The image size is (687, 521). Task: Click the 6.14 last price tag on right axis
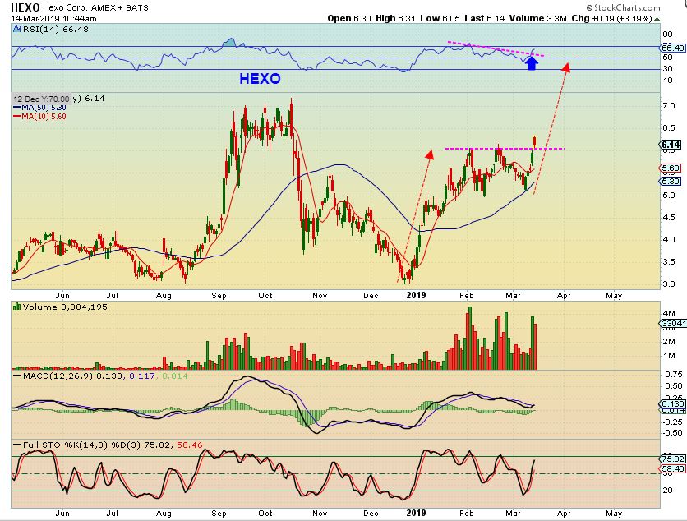pyautogui.click(x=671, y=145)
